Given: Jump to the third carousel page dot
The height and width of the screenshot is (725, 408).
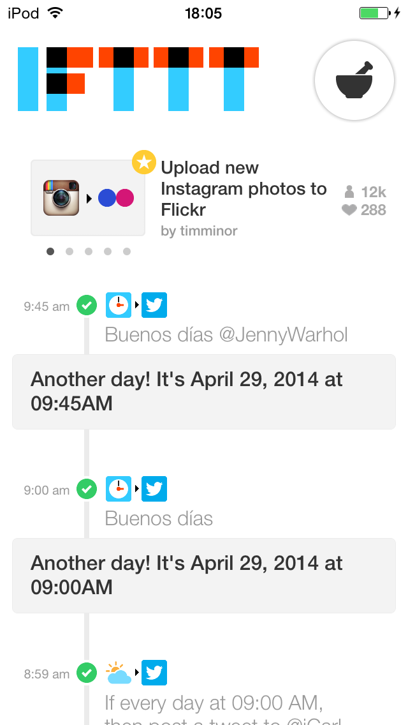Looking at the screenshot, I should (89, 251).
